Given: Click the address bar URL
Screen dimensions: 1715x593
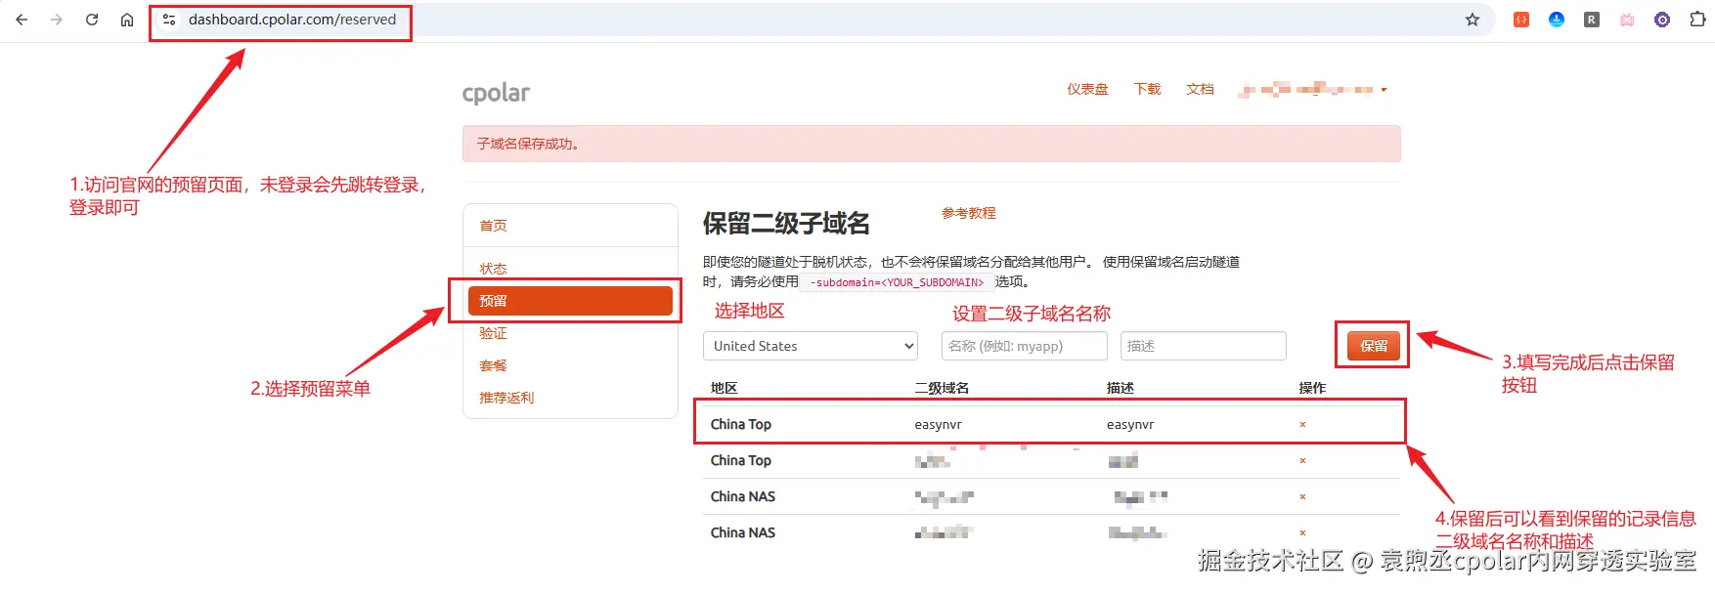Looking at the screenshot, I should (292, 20).
